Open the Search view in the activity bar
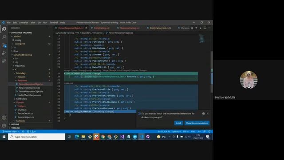The height and width of the screenshot is (160, 284). coord(4,37)
